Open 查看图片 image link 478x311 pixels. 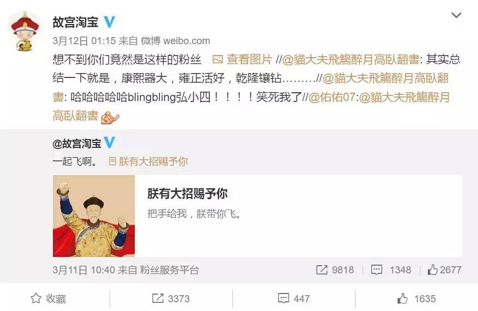tap(249, 59)
